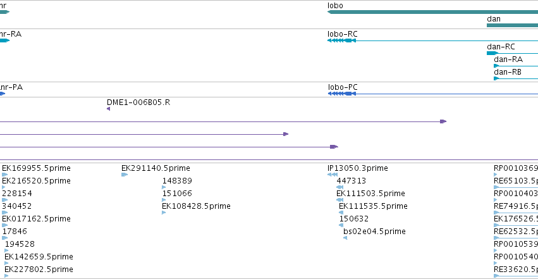Select the dan-RC transcript label
The image size is (538, 279).
coord(501,47)
